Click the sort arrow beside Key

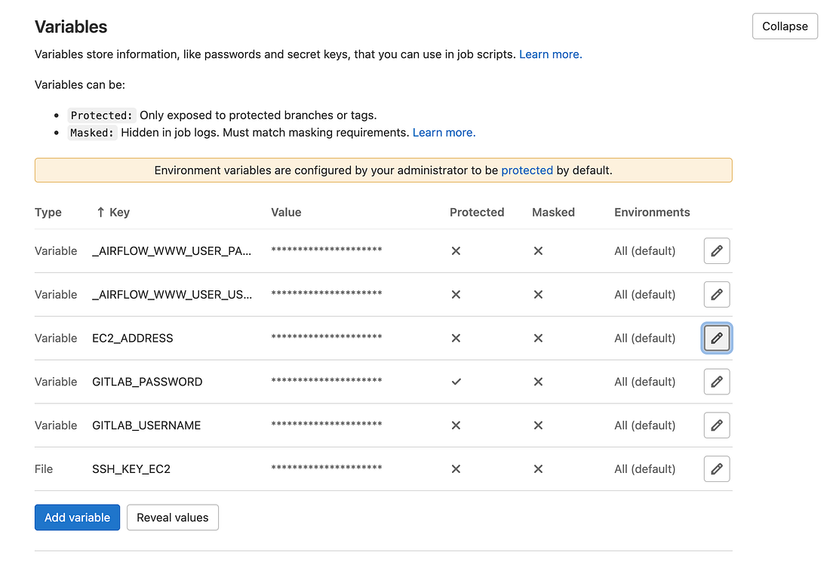[103, 212]
